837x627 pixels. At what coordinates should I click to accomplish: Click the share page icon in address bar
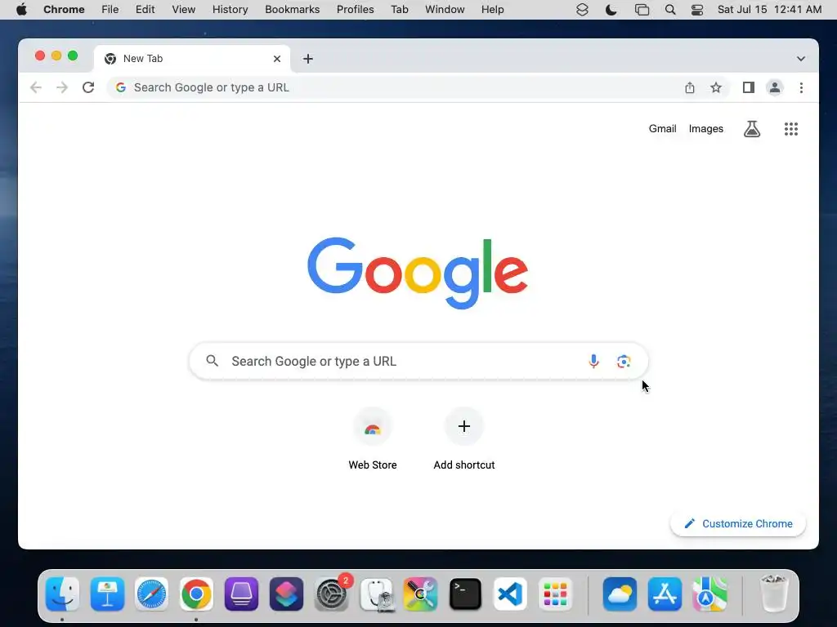[x=690, y=87]
